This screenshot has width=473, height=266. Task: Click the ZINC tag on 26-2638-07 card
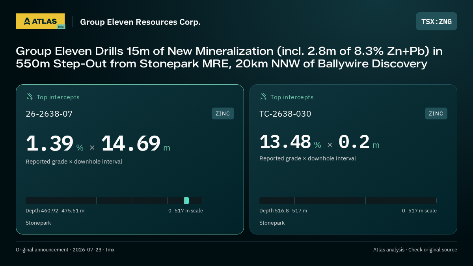coord(223,113)
